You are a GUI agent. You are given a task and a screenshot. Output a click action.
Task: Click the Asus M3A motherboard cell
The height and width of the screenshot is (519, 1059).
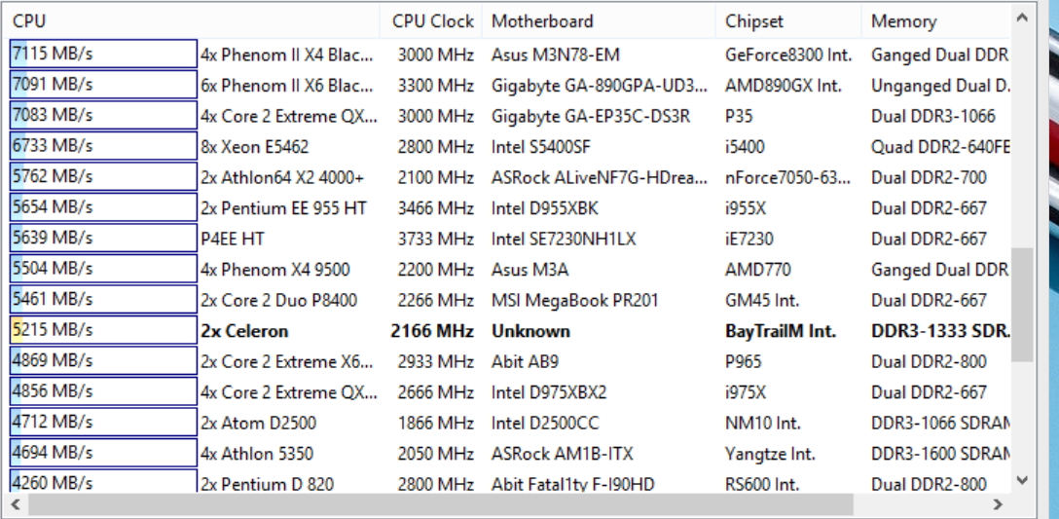[530, 270]
